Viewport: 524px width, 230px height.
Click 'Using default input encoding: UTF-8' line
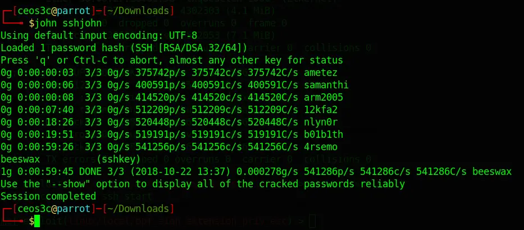(x=99, y=35)
